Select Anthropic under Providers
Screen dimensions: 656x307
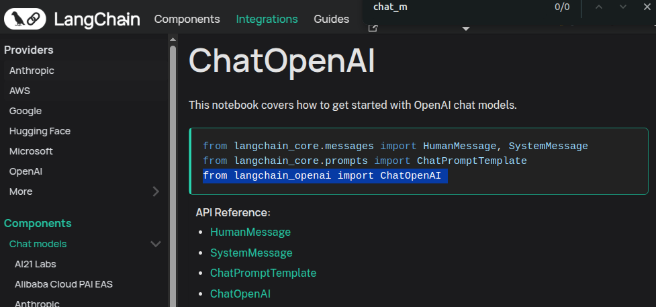(x=32, y=71)
